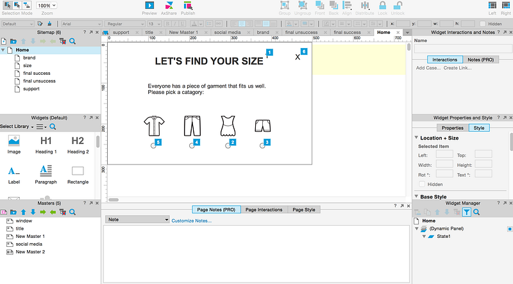513x284 pixels.
Task: Select radio button under the shirt
Action: [x=153, y=146]
